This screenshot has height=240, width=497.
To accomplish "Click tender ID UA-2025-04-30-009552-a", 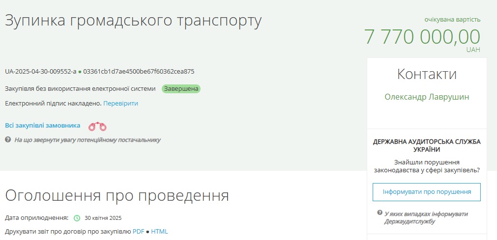I will pyautogui.click(x=41, y=72).
